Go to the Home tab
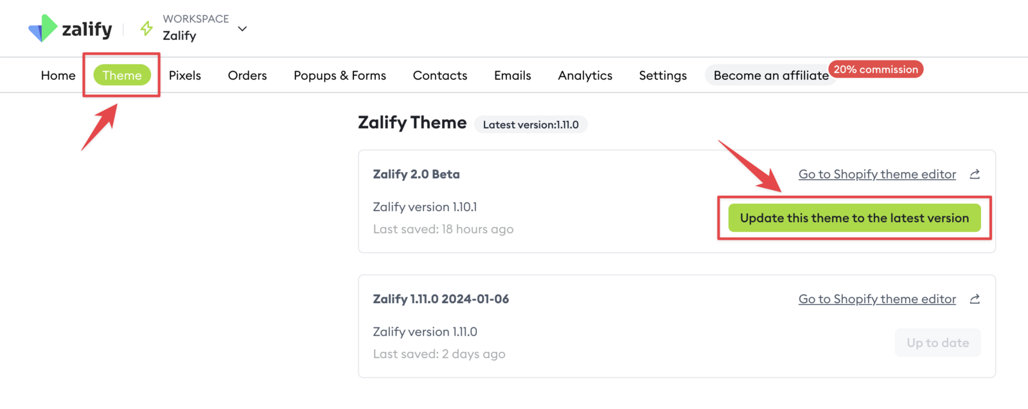This screenshot has width=1028, height=409. tap(58, 75)
